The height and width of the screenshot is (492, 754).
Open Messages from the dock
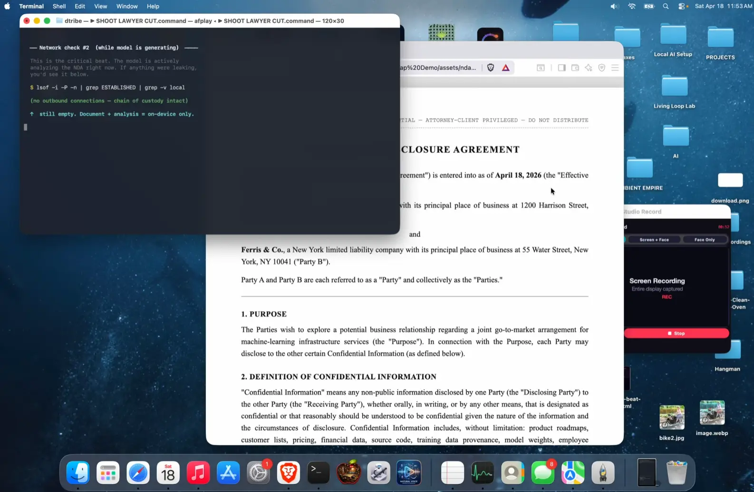(x=542, y=472)
